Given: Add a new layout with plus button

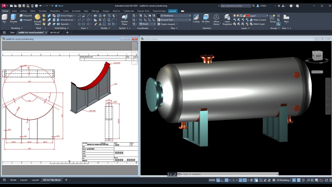Looking at the screenshot, I should click(66, 180).
